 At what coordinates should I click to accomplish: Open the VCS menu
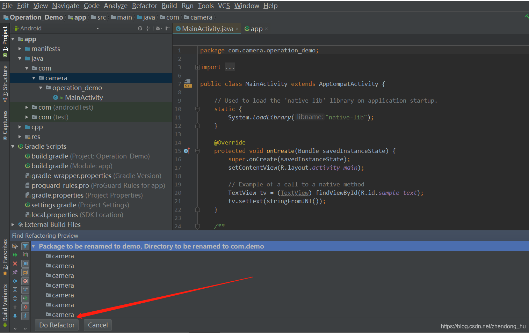click(224, 6)
